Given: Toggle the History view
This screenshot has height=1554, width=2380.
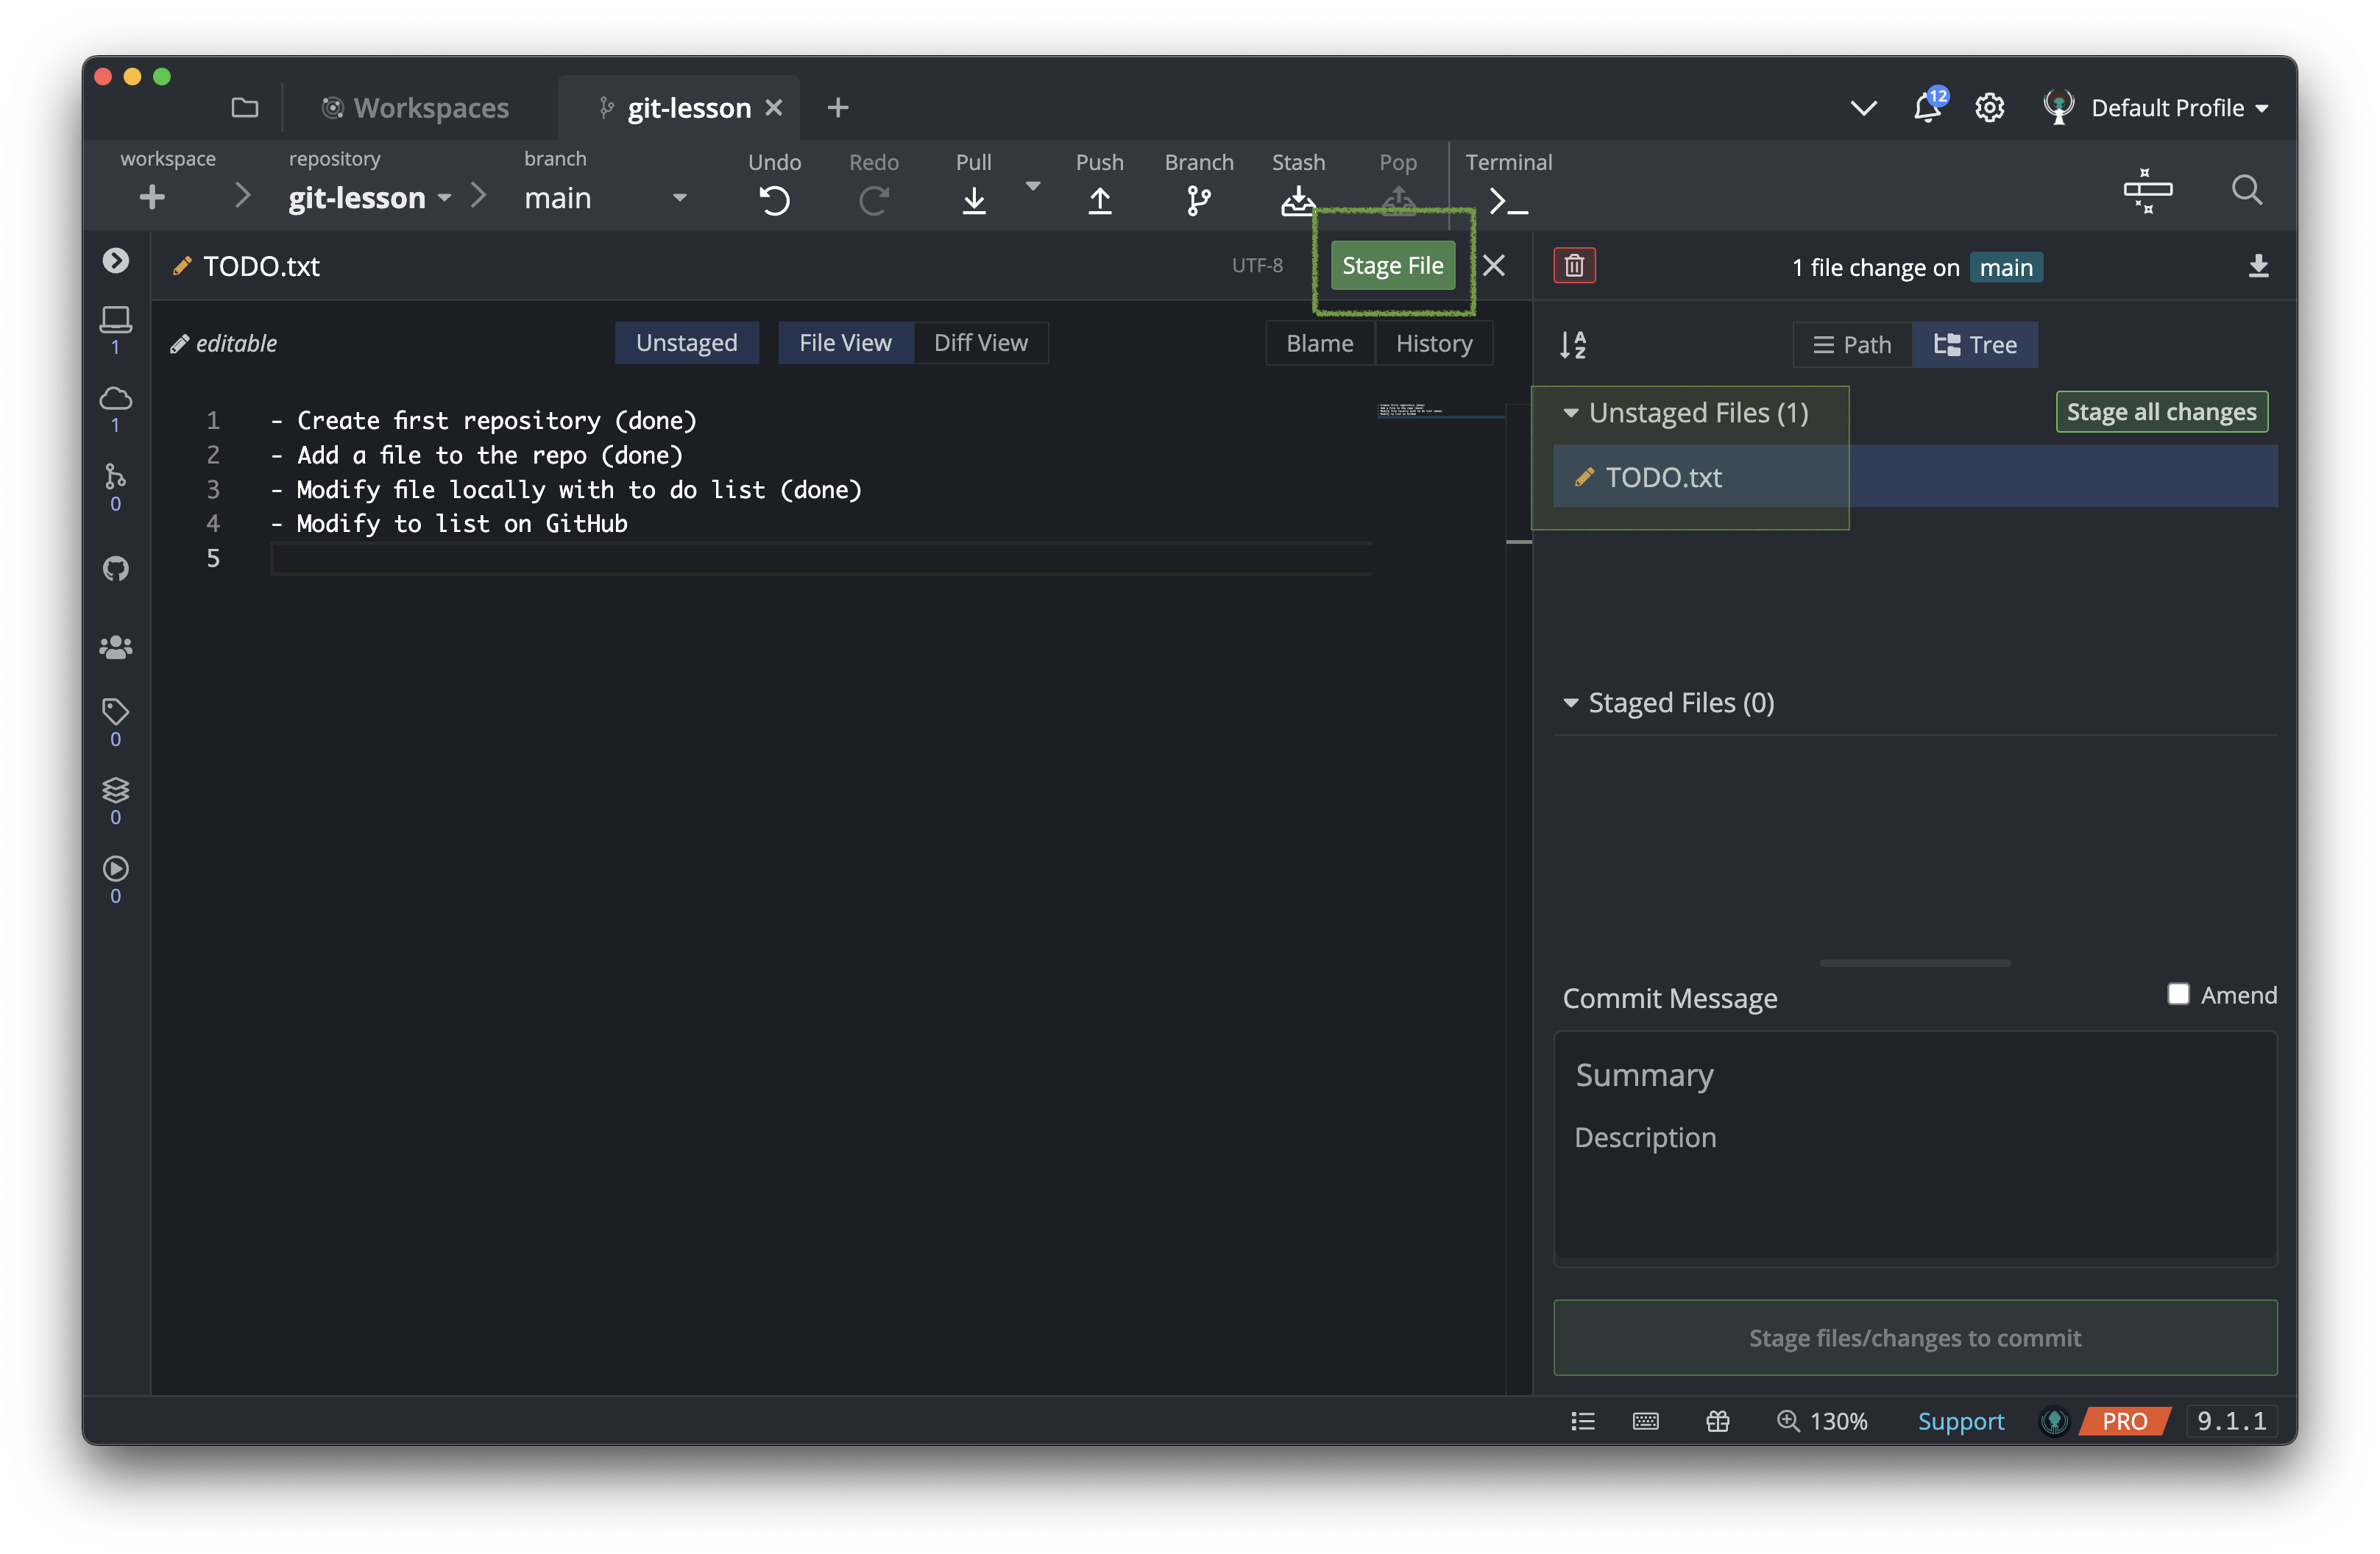Looking at the screenshot, I should pyautogui.click(x=1434, y=343).
